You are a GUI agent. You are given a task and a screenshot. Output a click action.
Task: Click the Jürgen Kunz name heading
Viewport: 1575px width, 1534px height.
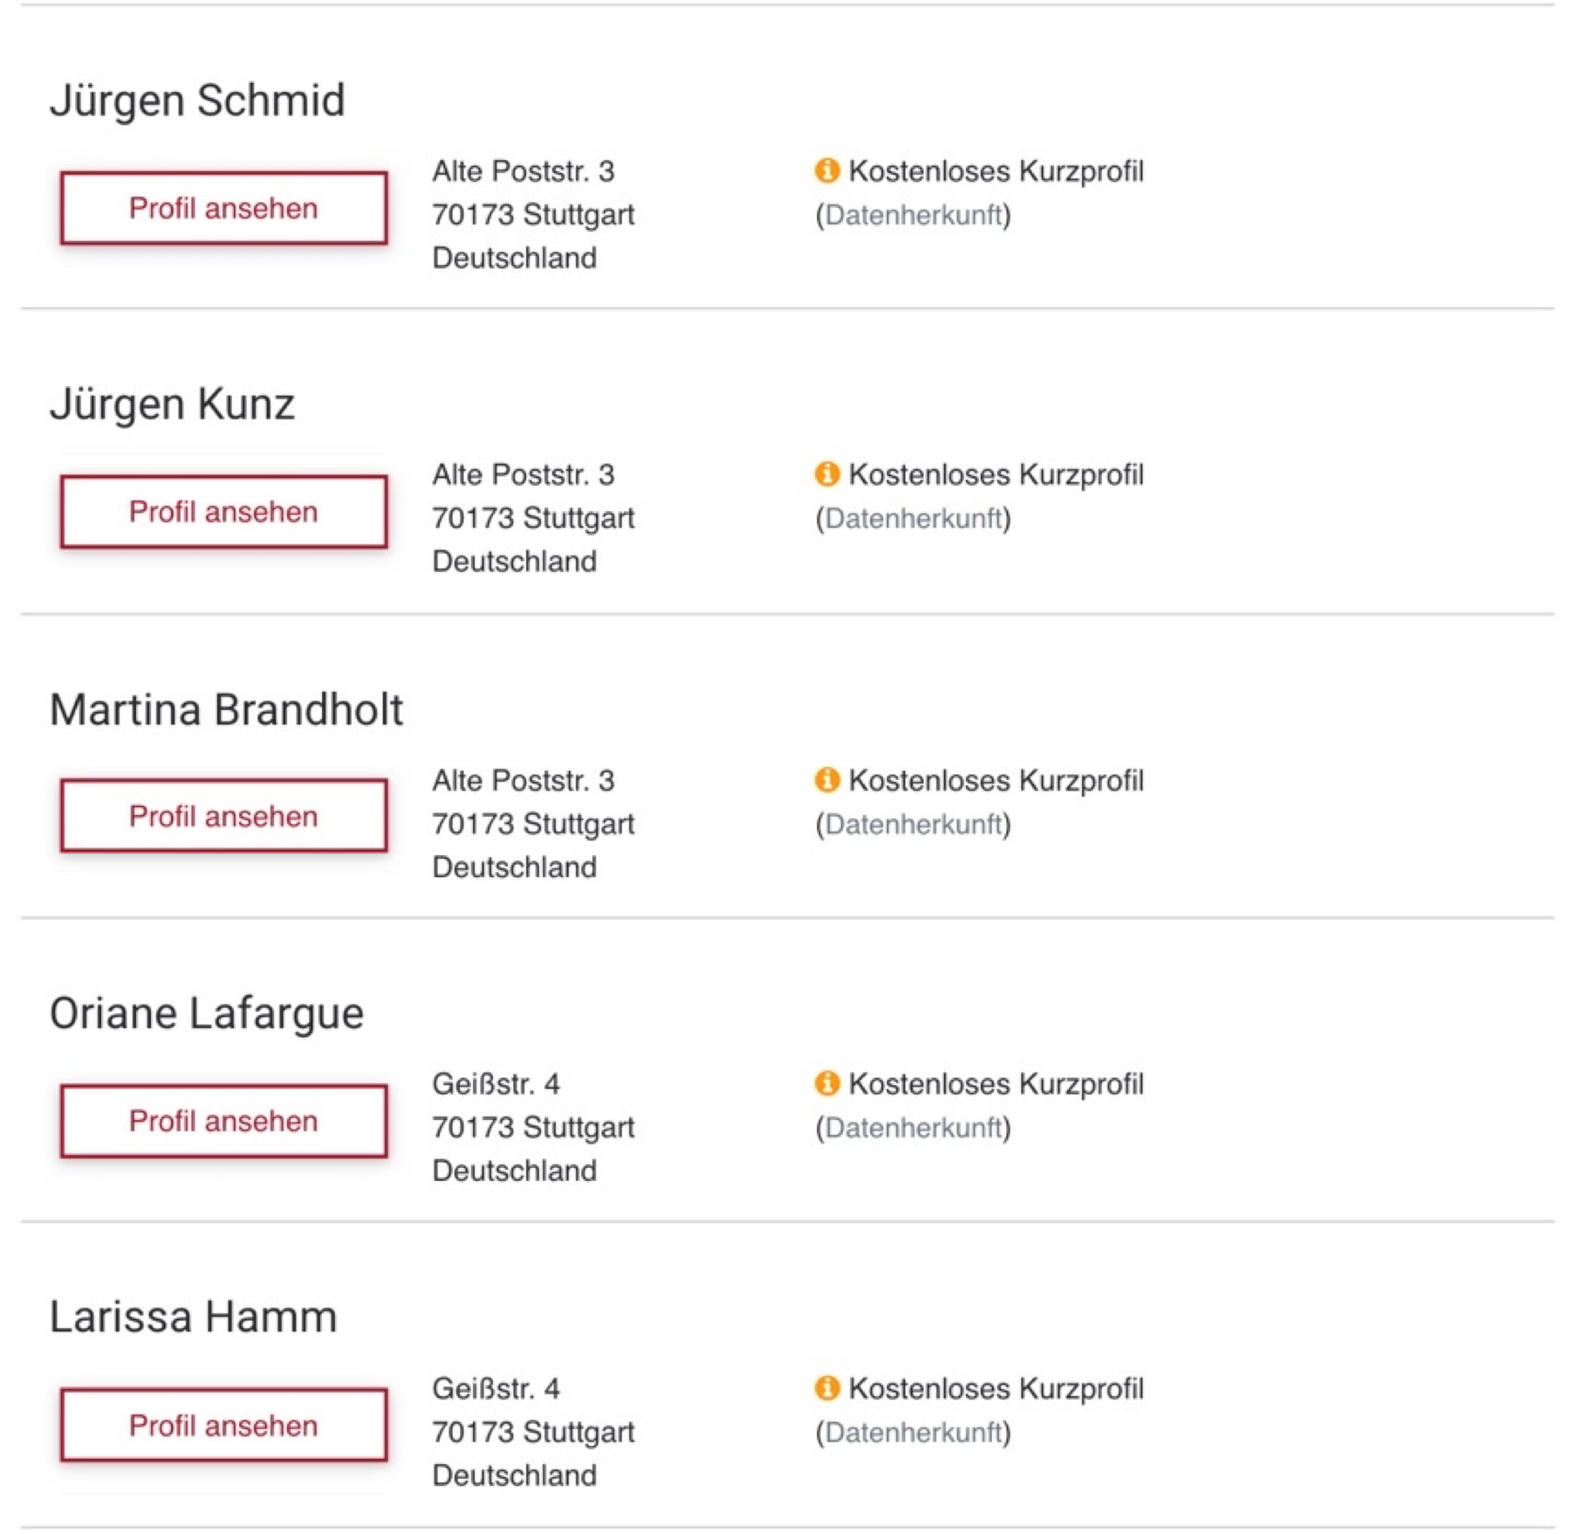[172, 404]
